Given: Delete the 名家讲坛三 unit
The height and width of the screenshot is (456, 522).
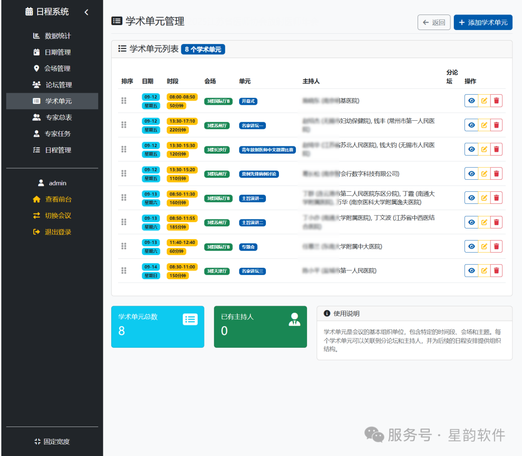Looking at the screenshot, I should tap(496, 271).
